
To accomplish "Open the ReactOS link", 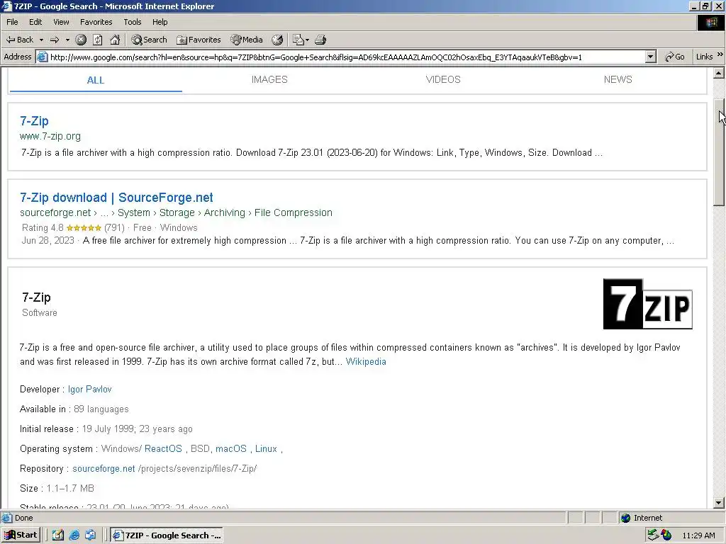I will (163, 448).
